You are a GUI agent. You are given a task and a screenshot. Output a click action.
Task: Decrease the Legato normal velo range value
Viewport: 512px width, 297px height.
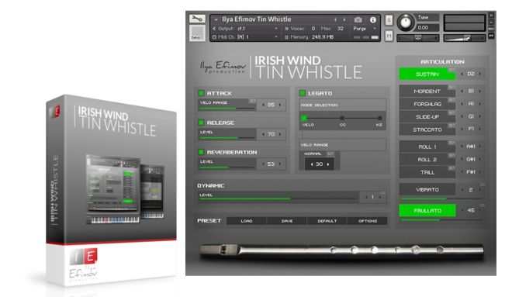point(312,164)
